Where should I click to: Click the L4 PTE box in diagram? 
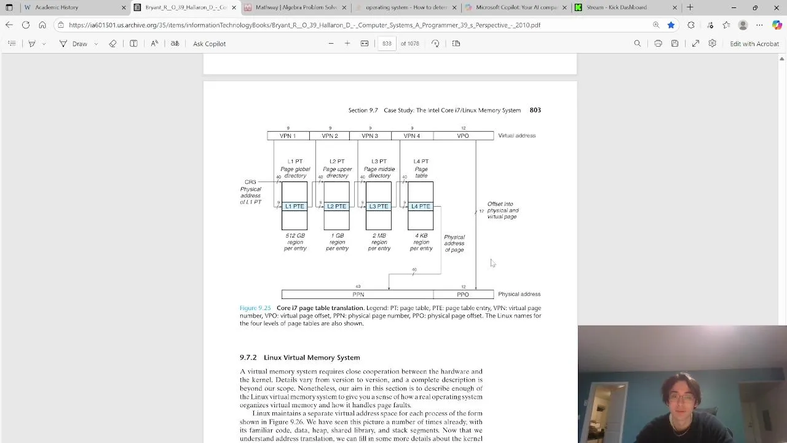(x=421, y=207)
